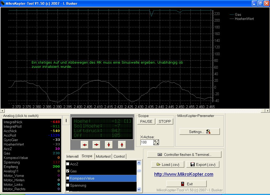Open Settings with the tools icon
The height and width of the screenshot is (195, 270).
(x=200, y=132)
